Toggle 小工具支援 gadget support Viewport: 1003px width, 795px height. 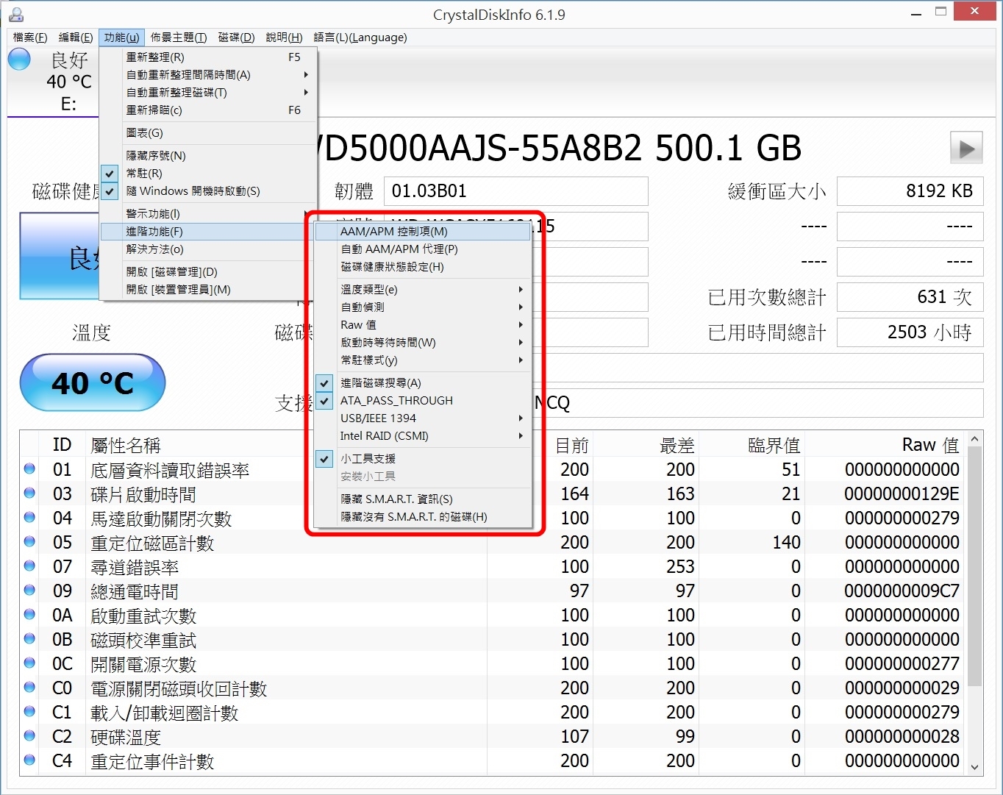423,459
